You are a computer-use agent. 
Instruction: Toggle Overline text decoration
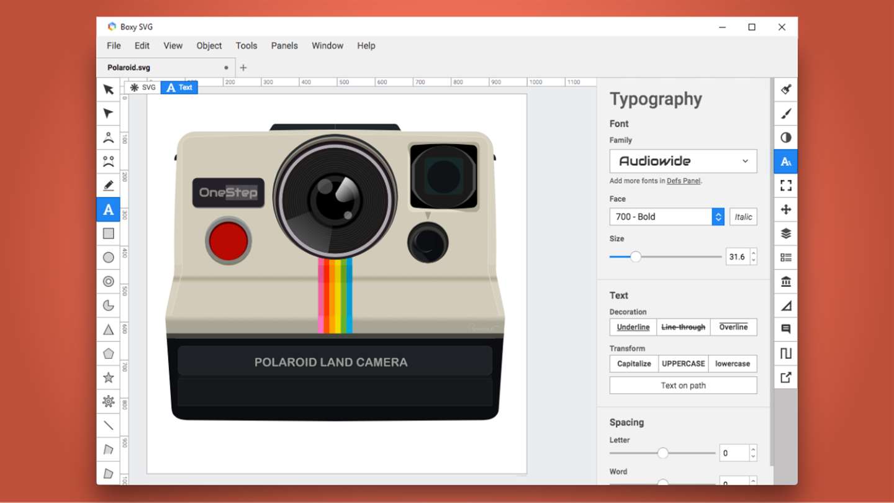coord(733,327)
